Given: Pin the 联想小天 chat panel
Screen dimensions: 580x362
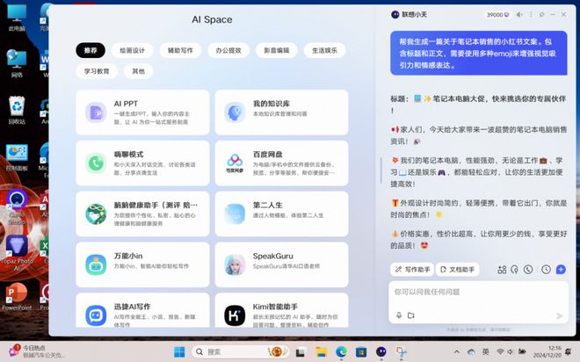Looking at the screenshot, I should coord(542,15).
